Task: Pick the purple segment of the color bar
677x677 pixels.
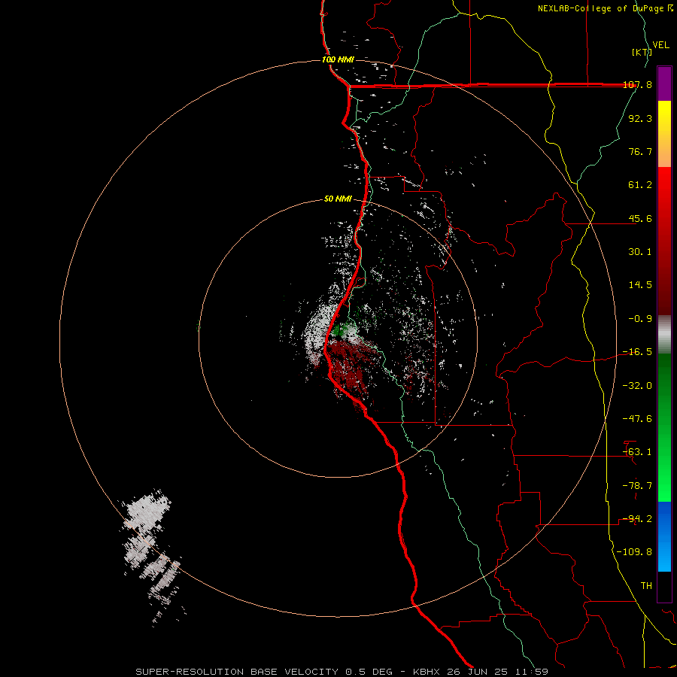Action: coord(664,83)
